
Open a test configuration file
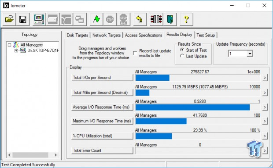point(9,19)
